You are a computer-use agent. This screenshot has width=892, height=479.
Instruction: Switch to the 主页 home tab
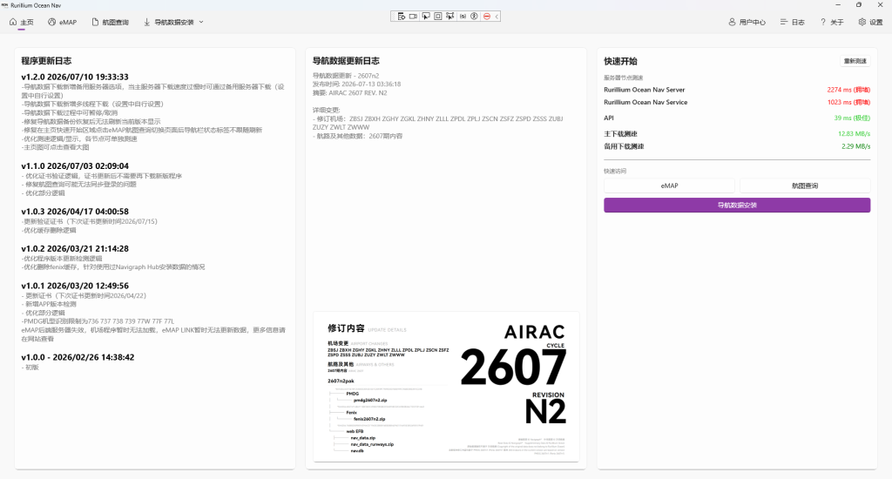[x=22, y=22]
